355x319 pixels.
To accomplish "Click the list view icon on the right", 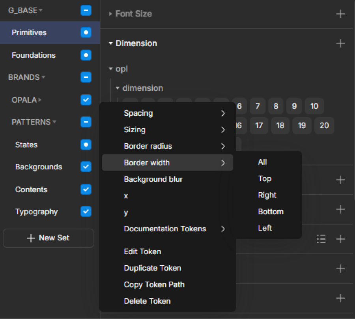I will (321, 239).
